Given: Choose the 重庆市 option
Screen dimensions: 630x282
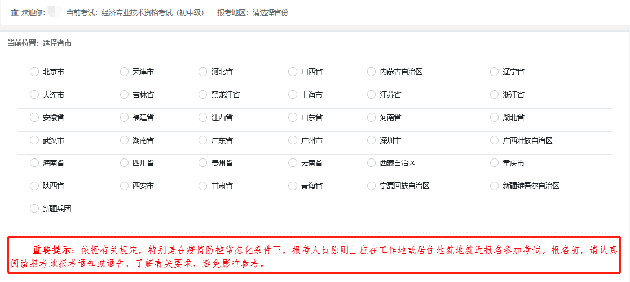Looking at the screenshot, I should point(495,163).
